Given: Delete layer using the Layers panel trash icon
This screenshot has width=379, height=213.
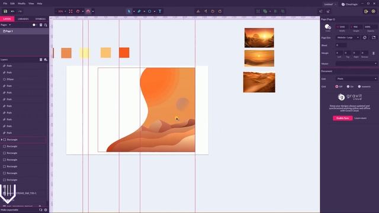Looking at the screenshot, I should point(41,59).
